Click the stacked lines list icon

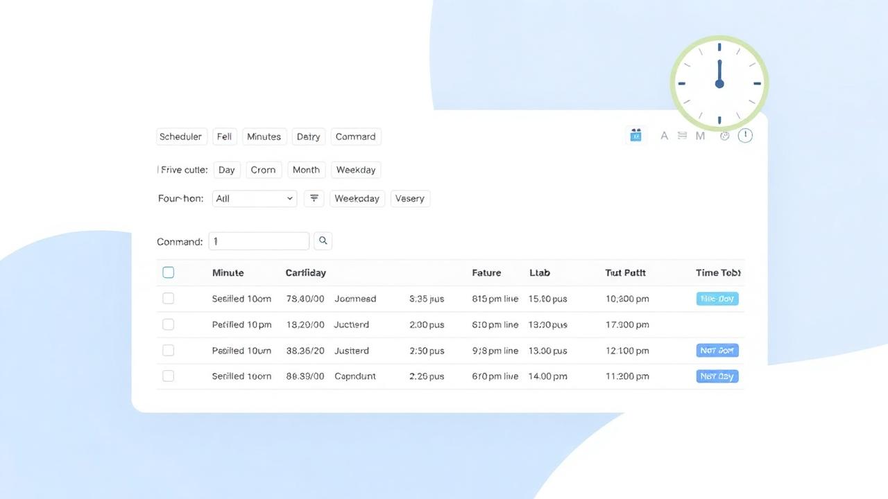coord(682,136)
